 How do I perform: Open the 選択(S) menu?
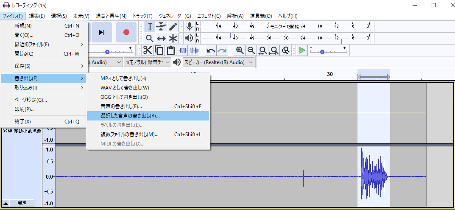(59, 16)
